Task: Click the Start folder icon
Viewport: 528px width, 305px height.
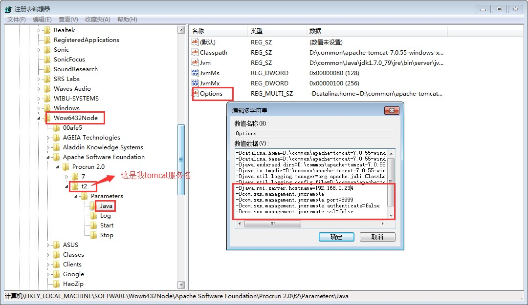Action: [x=93, y=225]
